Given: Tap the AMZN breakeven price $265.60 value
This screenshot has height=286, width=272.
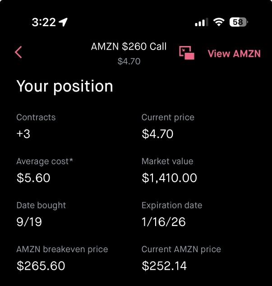Looking at the screenshot, I should (41, 266).
